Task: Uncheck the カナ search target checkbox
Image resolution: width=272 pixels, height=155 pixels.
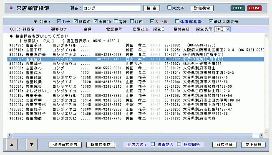Action: [x=59, y=21]
